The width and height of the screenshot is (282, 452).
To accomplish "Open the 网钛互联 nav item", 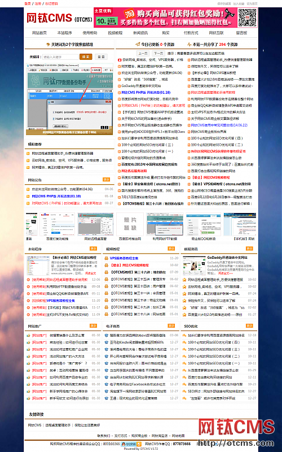I will pos(216,33).
